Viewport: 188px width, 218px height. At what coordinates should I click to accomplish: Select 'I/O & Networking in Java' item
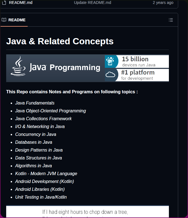click(40, 127)
